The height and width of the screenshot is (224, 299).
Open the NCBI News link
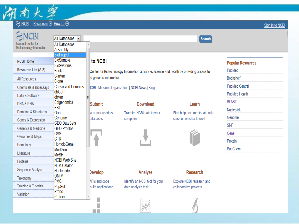139,88
